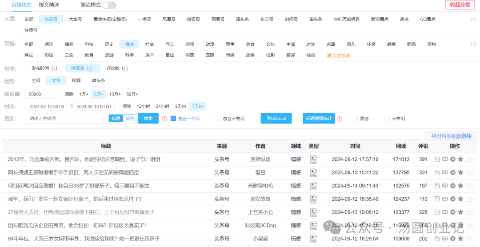
Task: Clear the reading count with 清除
Action: coord(69,94)
